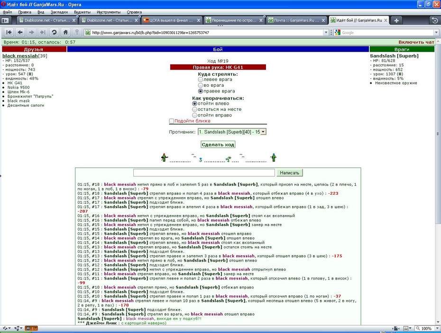
Task: Open the Вид menu
Action: [41, 12]
